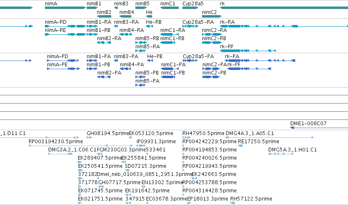The width and height of the screenshot is (348, 205).
Task: Select protein nimA-PD
Action: tap(58, 56)
